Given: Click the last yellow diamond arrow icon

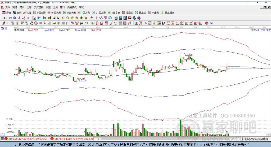Looking at the screenshot, I should (x=86, y=18).
